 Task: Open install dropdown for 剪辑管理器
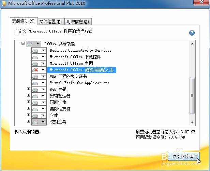[39, 96]
